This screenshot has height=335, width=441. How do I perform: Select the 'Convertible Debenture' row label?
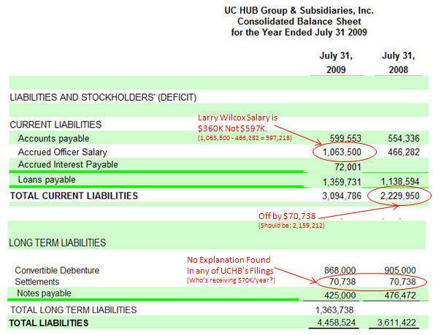(x=57, y=270)
